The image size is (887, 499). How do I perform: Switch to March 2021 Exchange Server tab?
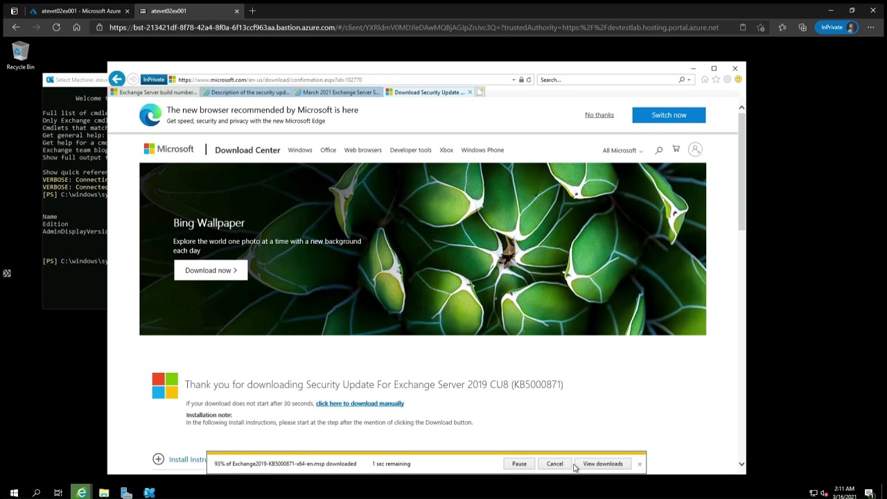[337, 92]
